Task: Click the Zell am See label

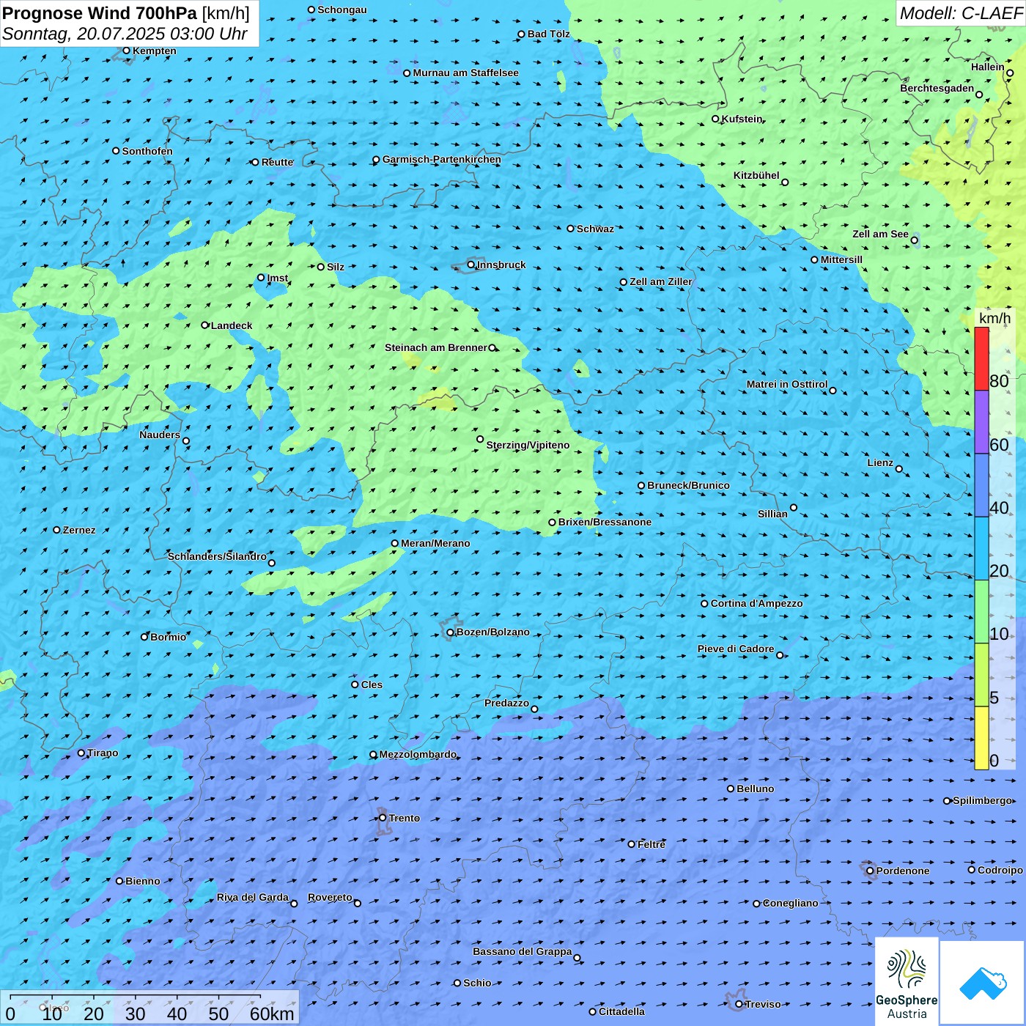Action: pos(880,234)
